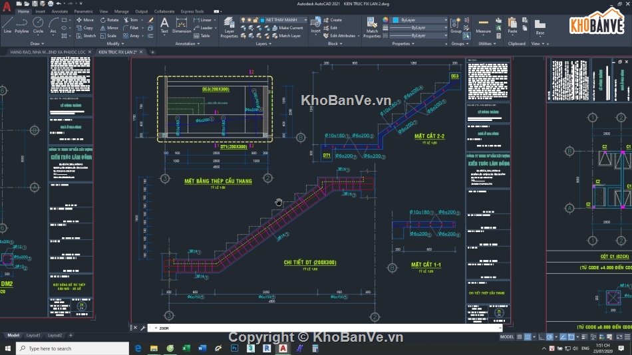Expand the Block panel
Viewport: 632px width, 355px height.
(335, 43)
